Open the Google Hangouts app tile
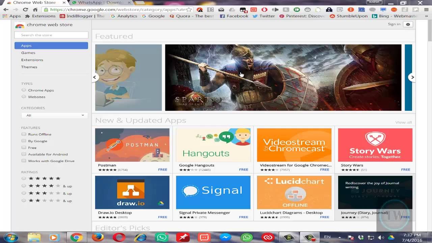Viewport: 432px width, 243px height. click(x=213, y=150)
